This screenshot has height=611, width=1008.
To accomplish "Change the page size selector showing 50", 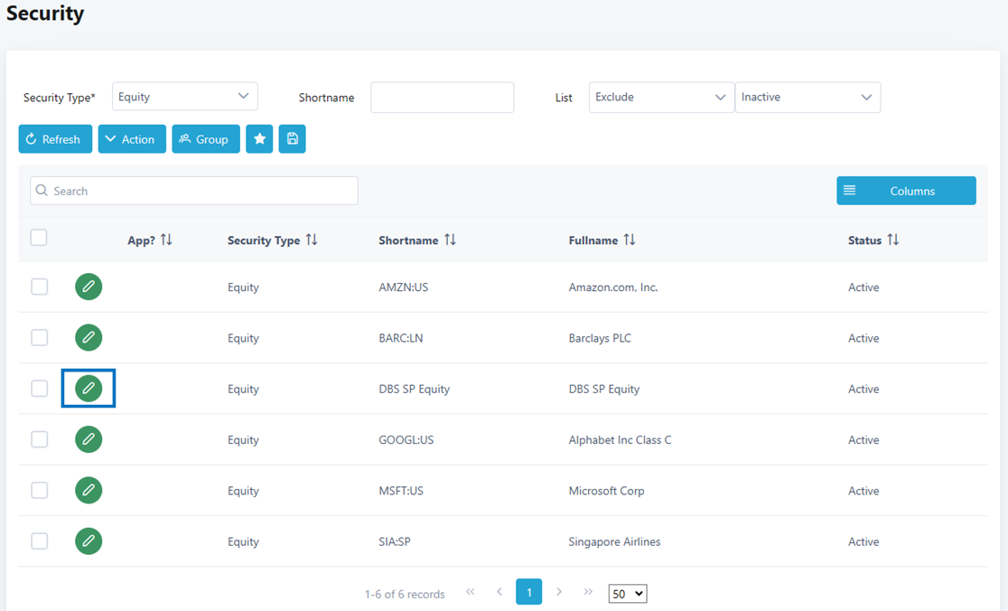I will [628, 594].
